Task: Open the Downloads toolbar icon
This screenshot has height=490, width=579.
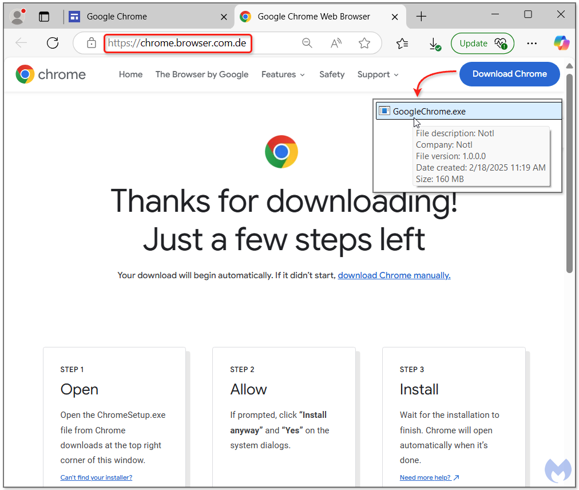Action: point(435,44)
